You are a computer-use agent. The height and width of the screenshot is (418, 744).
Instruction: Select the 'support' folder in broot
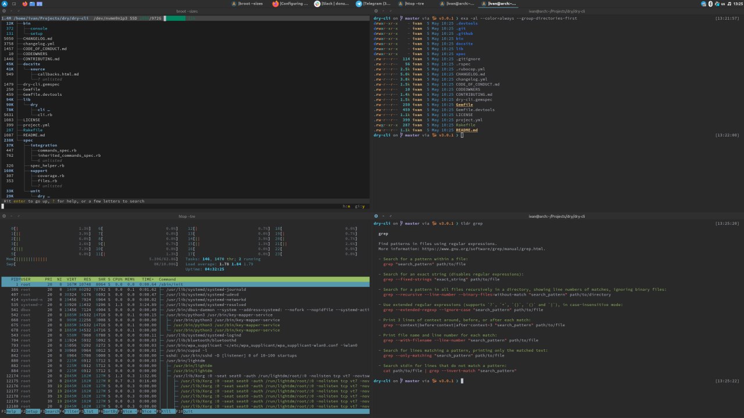(39, 171)
